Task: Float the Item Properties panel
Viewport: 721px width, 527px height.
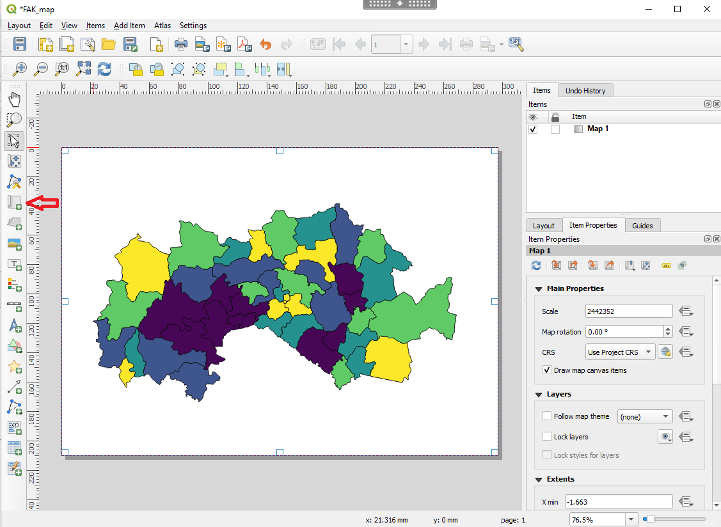Action: coord(708,239)
